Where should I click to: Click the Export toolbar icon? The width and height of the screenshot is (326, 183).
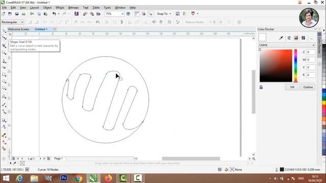click(x=92, y=14)
